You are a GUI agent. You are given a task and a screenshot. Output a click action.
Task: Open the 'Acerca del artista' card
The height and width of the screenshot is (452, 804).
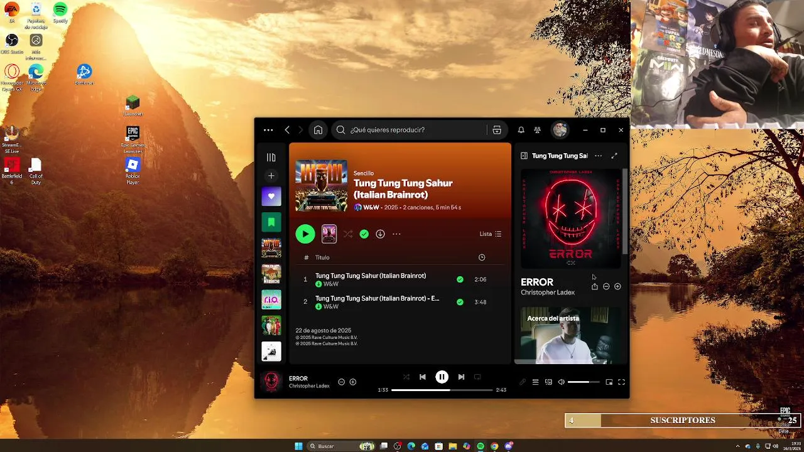pos(570,335)
